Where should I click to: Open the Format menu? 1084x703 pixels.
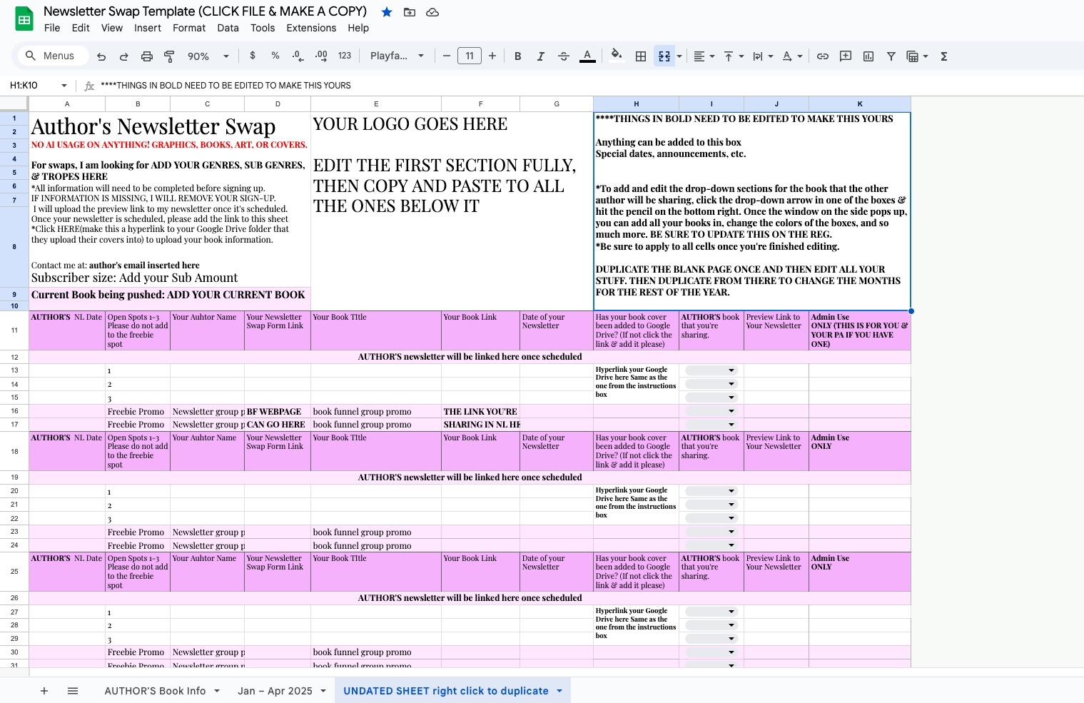189,28
